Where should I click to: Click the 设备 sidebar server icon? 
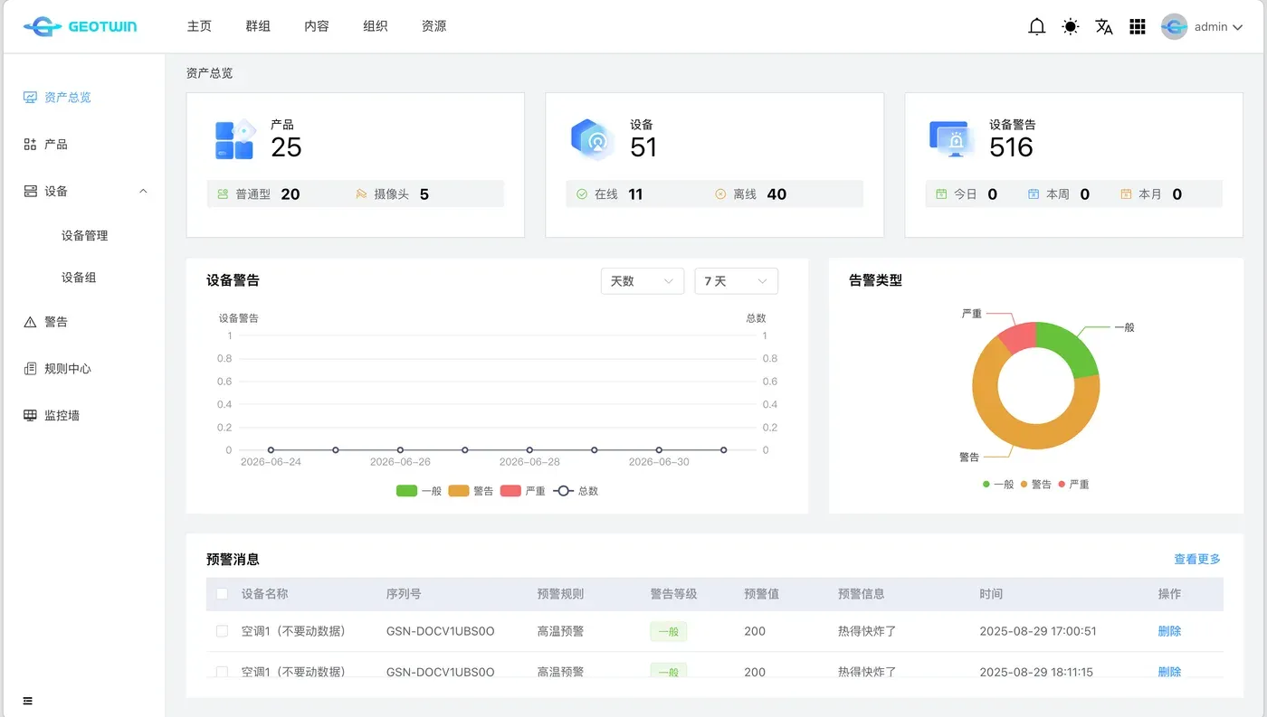click(30, 191)
